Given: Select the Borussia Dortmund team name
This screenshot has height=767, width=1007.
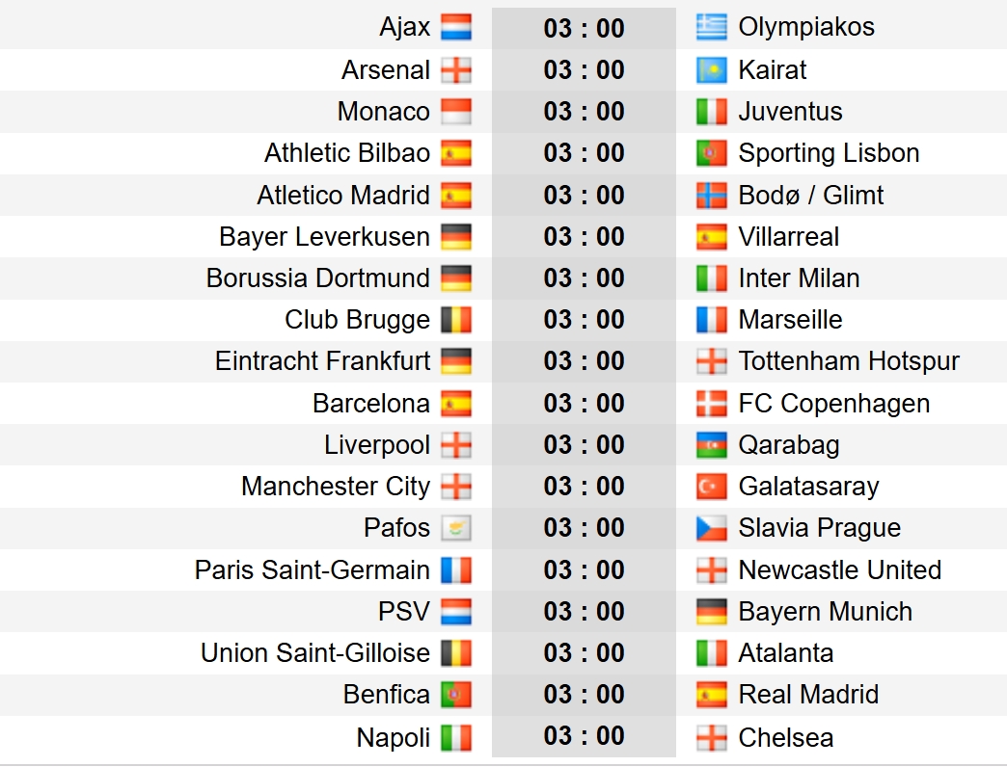Looking at the screenshot, I should tap(318, 278).
